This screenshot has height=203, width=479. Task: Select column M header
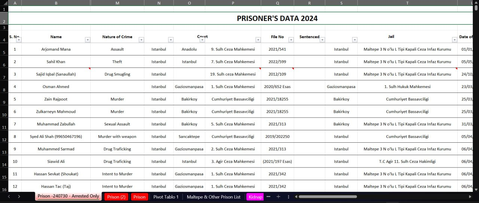click(x=118, y=3)
